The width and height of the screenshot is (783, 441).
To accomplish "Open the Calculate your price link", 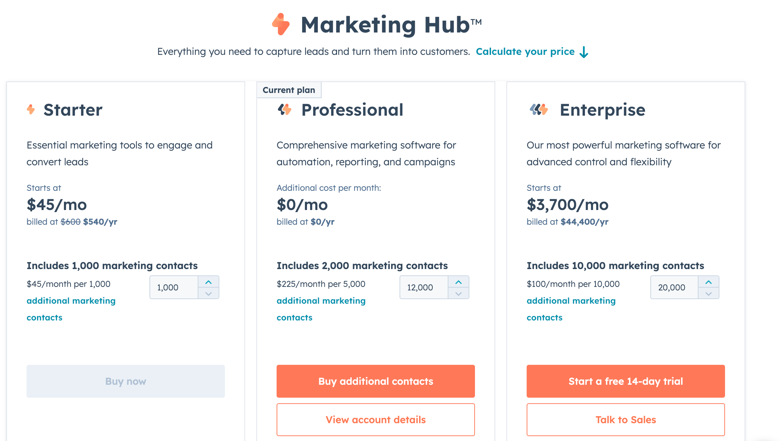I will coord(525,52).
